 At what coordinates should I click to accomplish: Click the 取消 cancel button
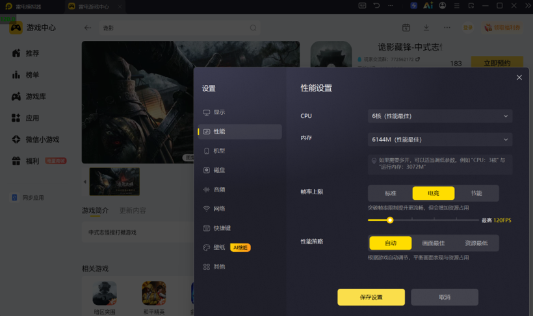445,297
